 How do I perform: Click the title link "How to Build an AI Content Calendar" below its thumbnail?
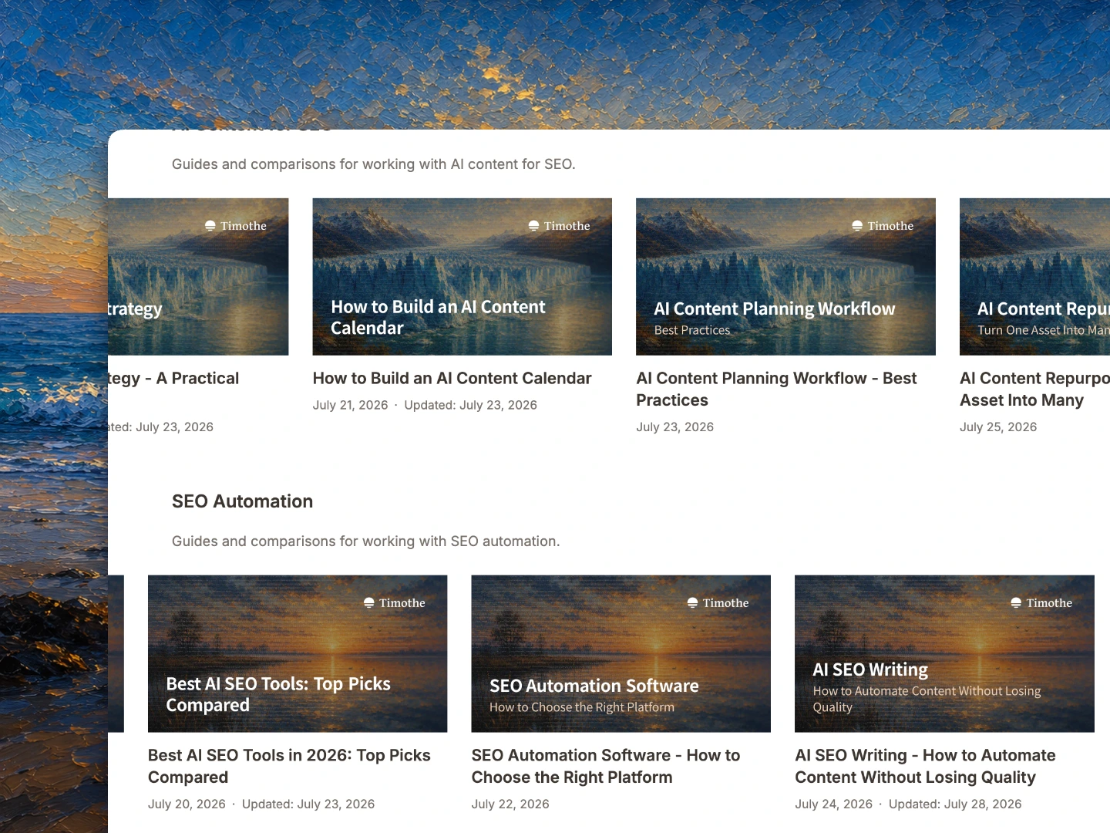coord(452,379)
